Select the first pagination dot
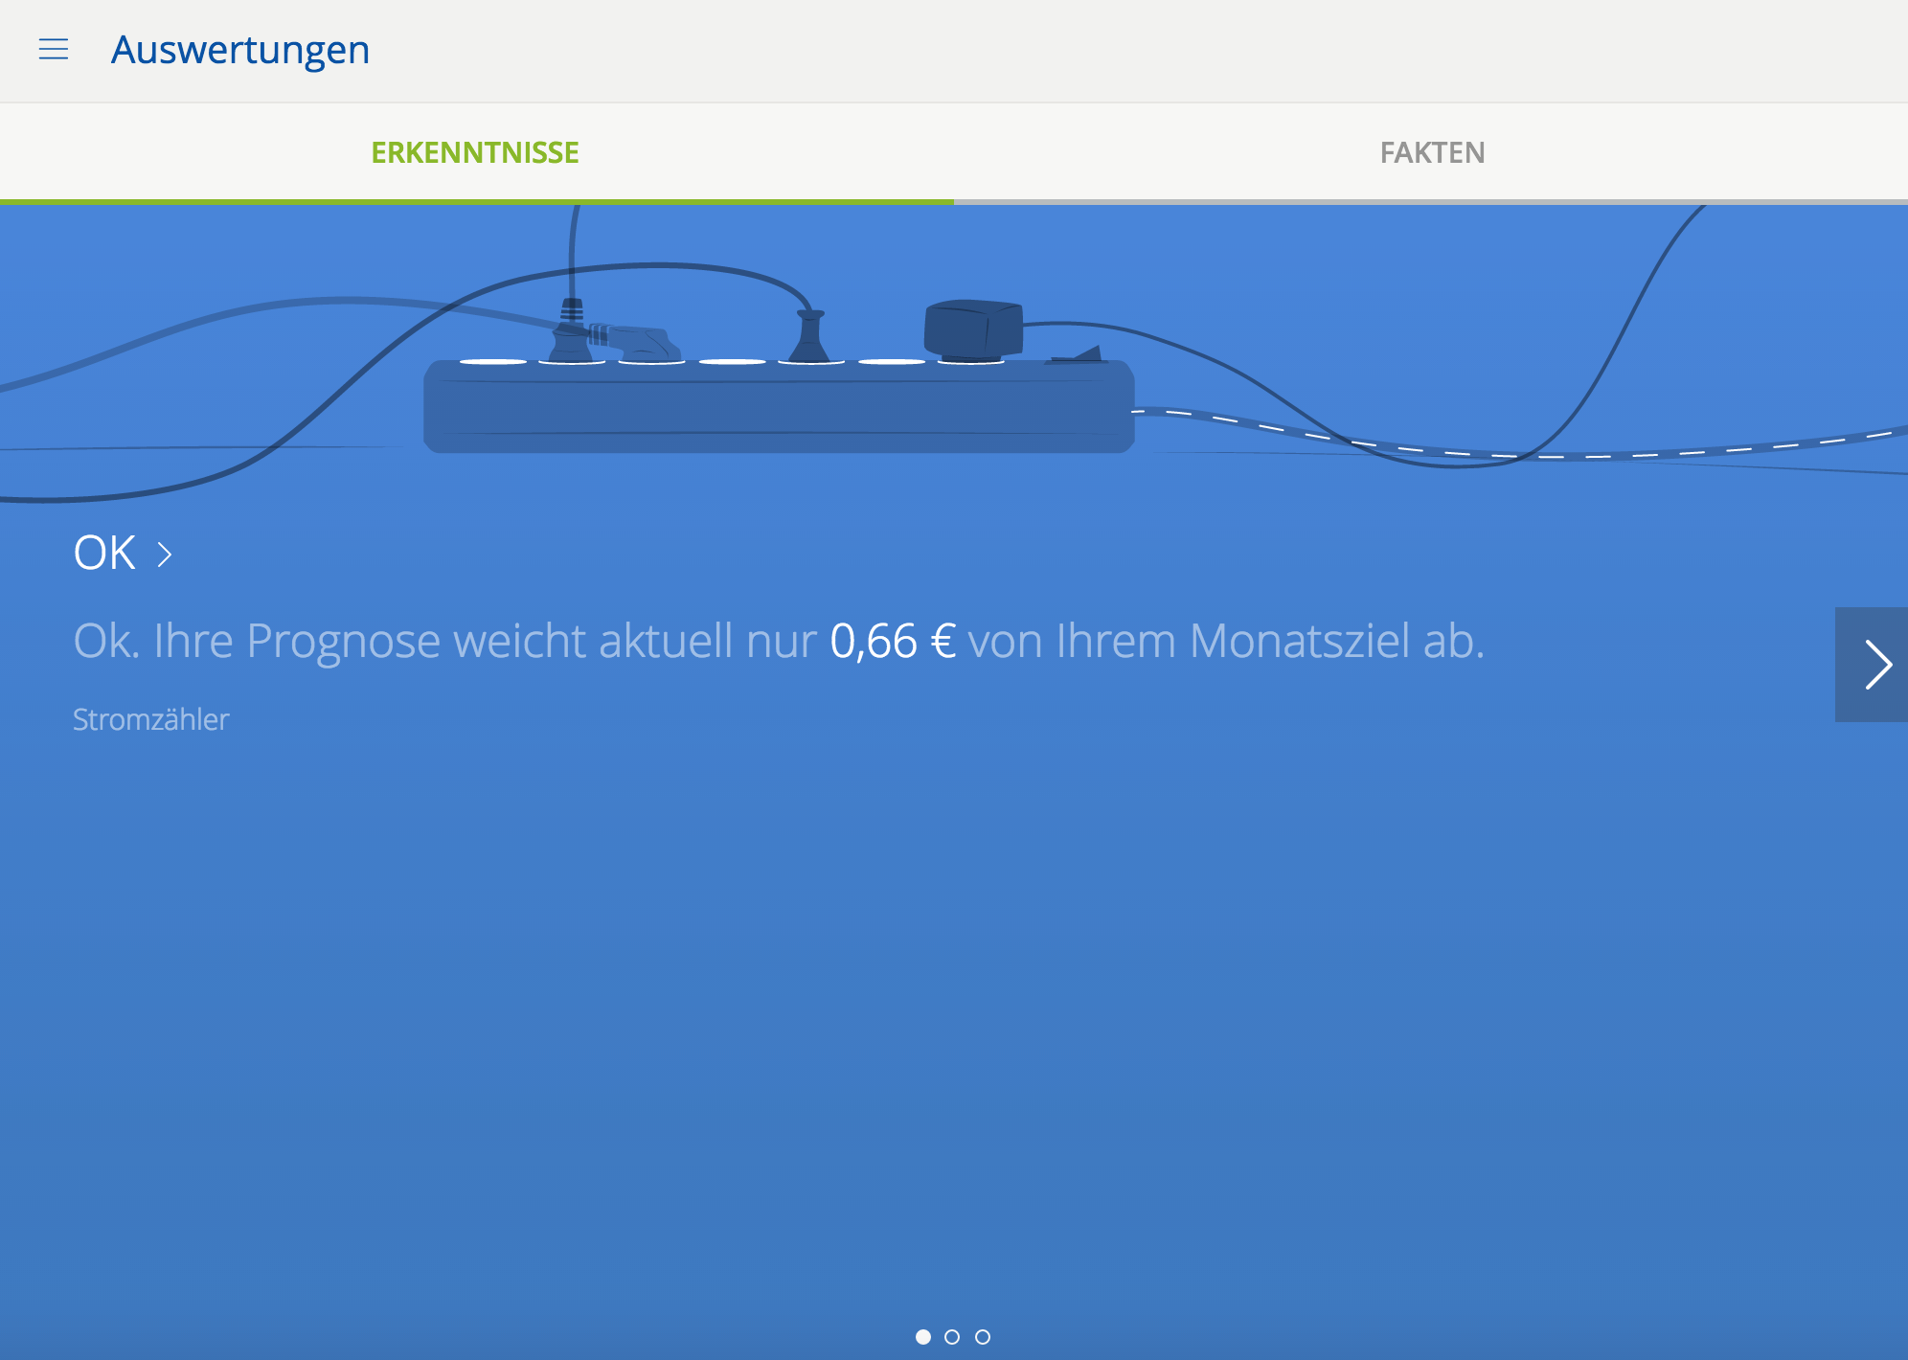Viewport: 1908px width, 1360px height. [923, 1337]
